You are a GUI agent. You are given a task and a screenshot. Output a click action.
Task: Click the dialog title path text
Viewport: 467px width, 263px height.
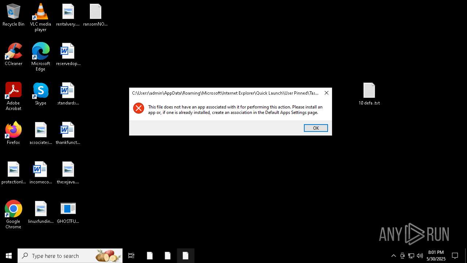[x=225, y=93]
